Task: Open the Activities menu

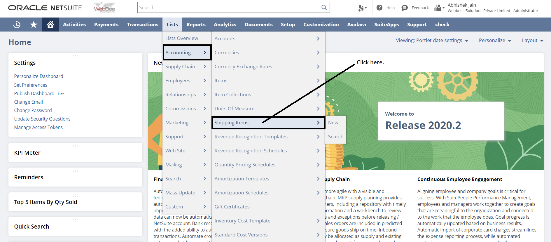Action: [x=74, y=25]
